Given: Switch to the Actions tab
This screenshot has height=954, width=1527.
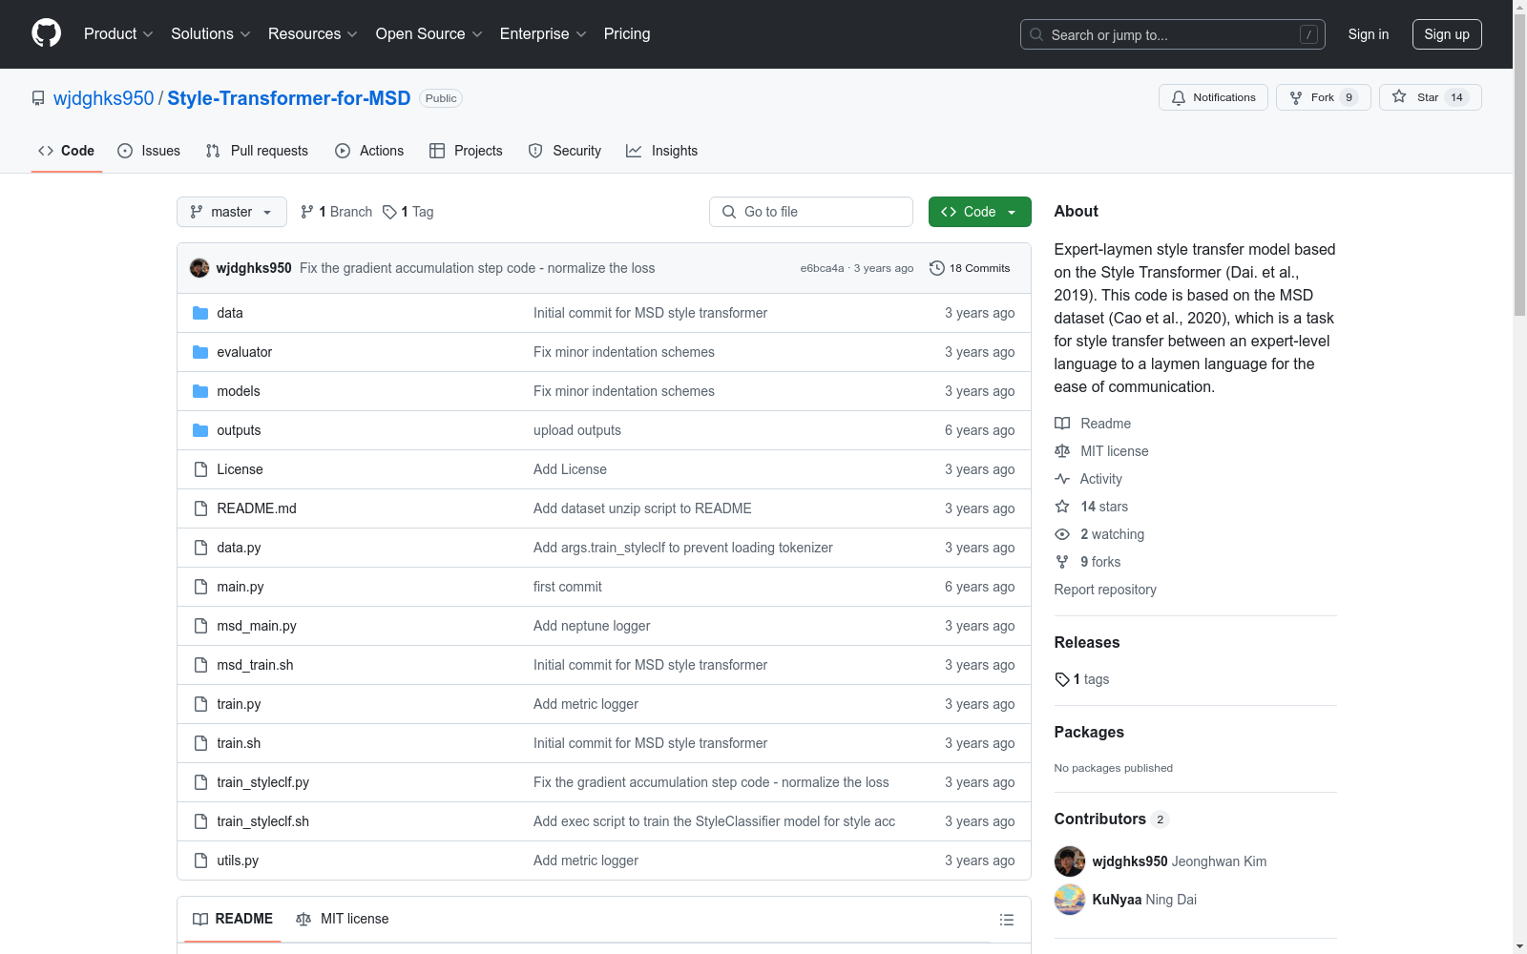Looking at the screenshot, I should [369, 151].
